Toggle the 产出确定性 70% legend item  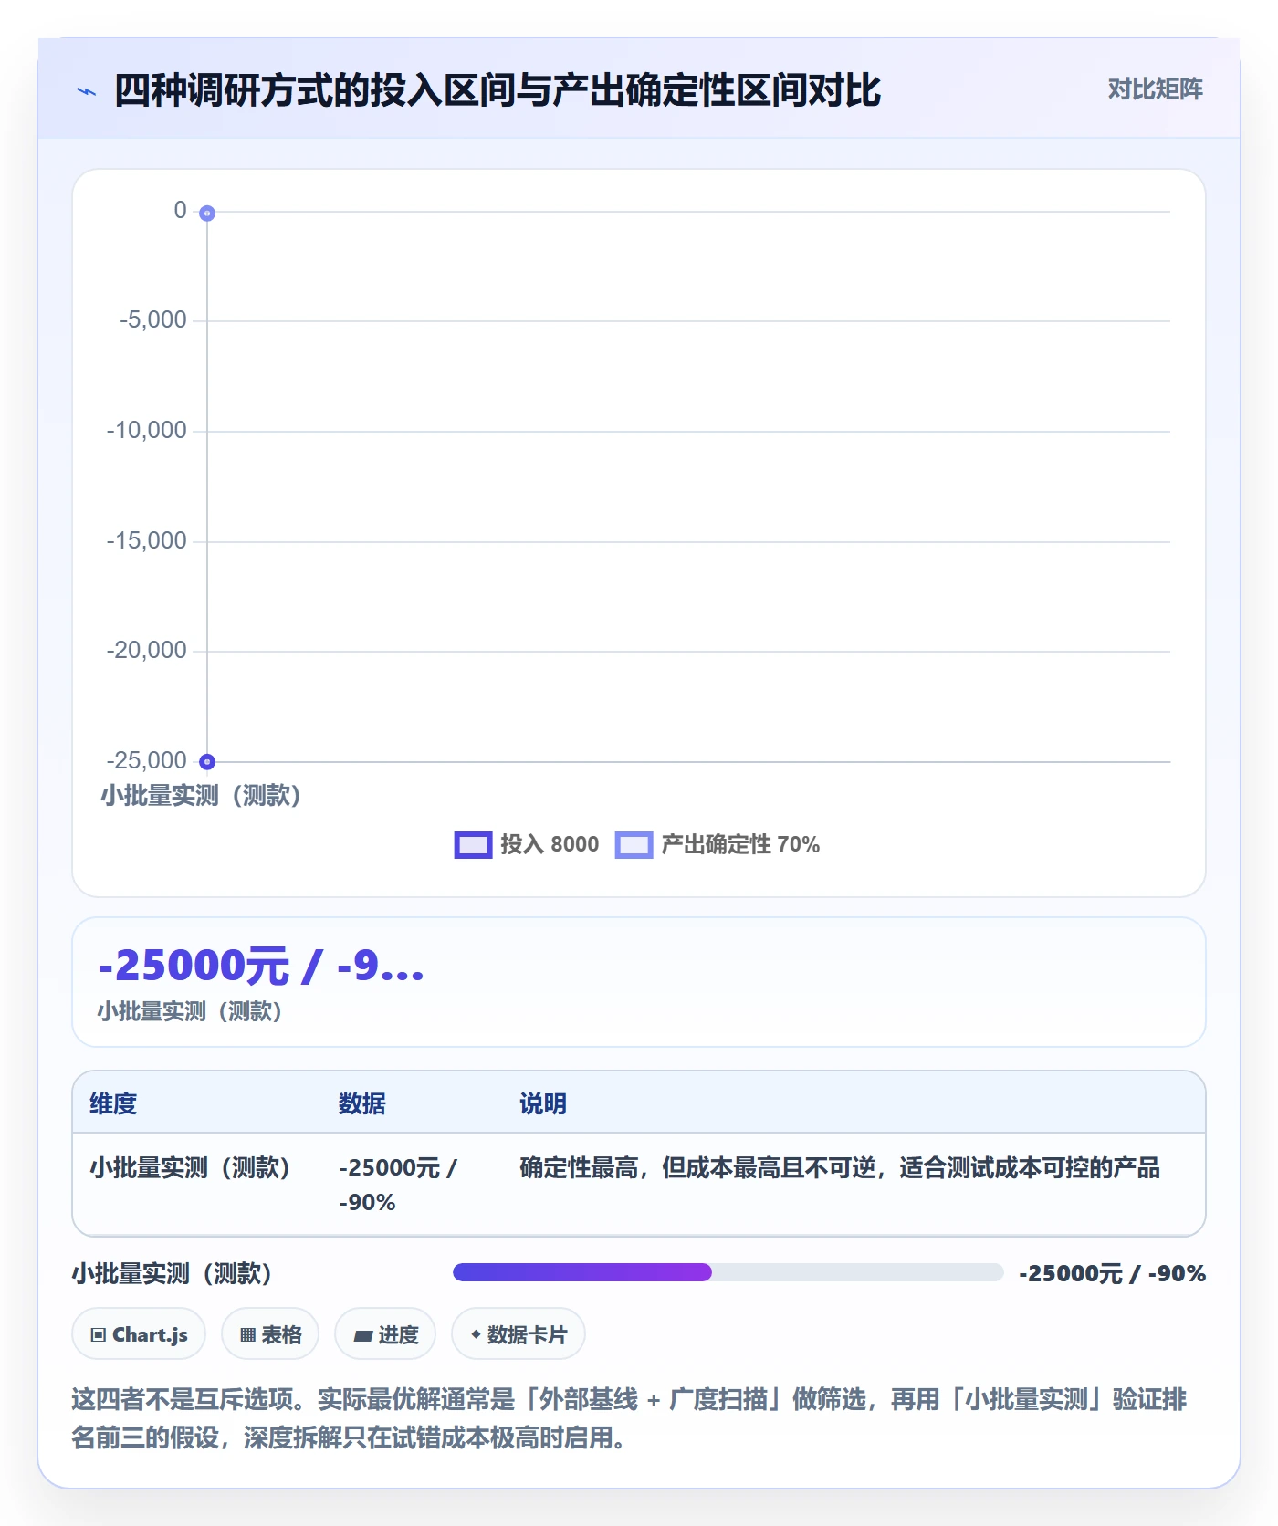pos(718,844)
